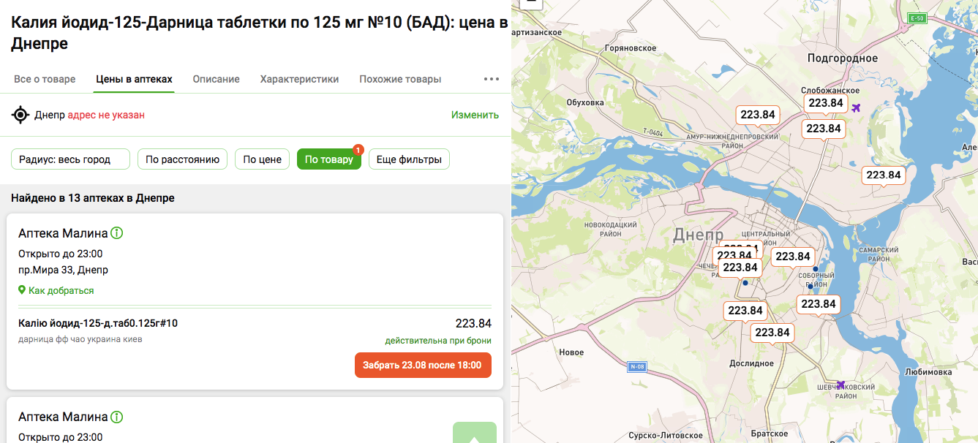Click info icon beside second Аптека Малина

tap(116, 417)
